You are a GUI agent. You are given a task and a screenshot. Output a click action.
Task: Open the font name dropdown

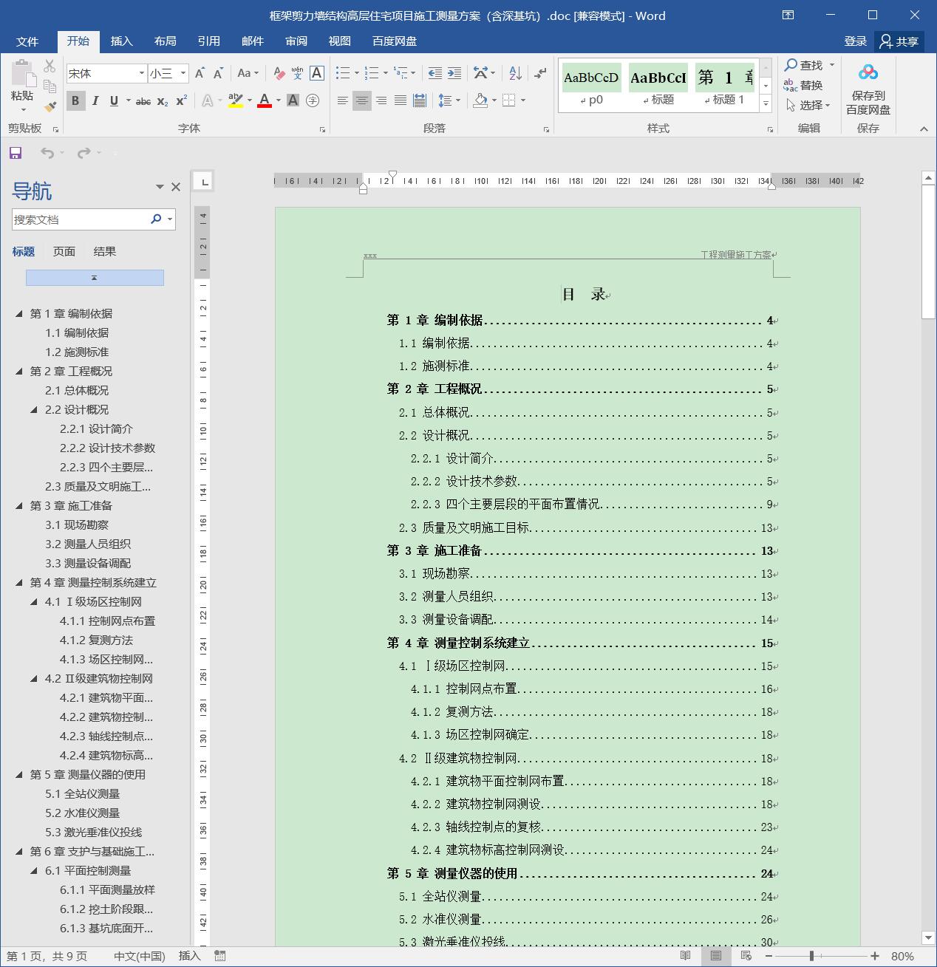(x=141, y=73)
